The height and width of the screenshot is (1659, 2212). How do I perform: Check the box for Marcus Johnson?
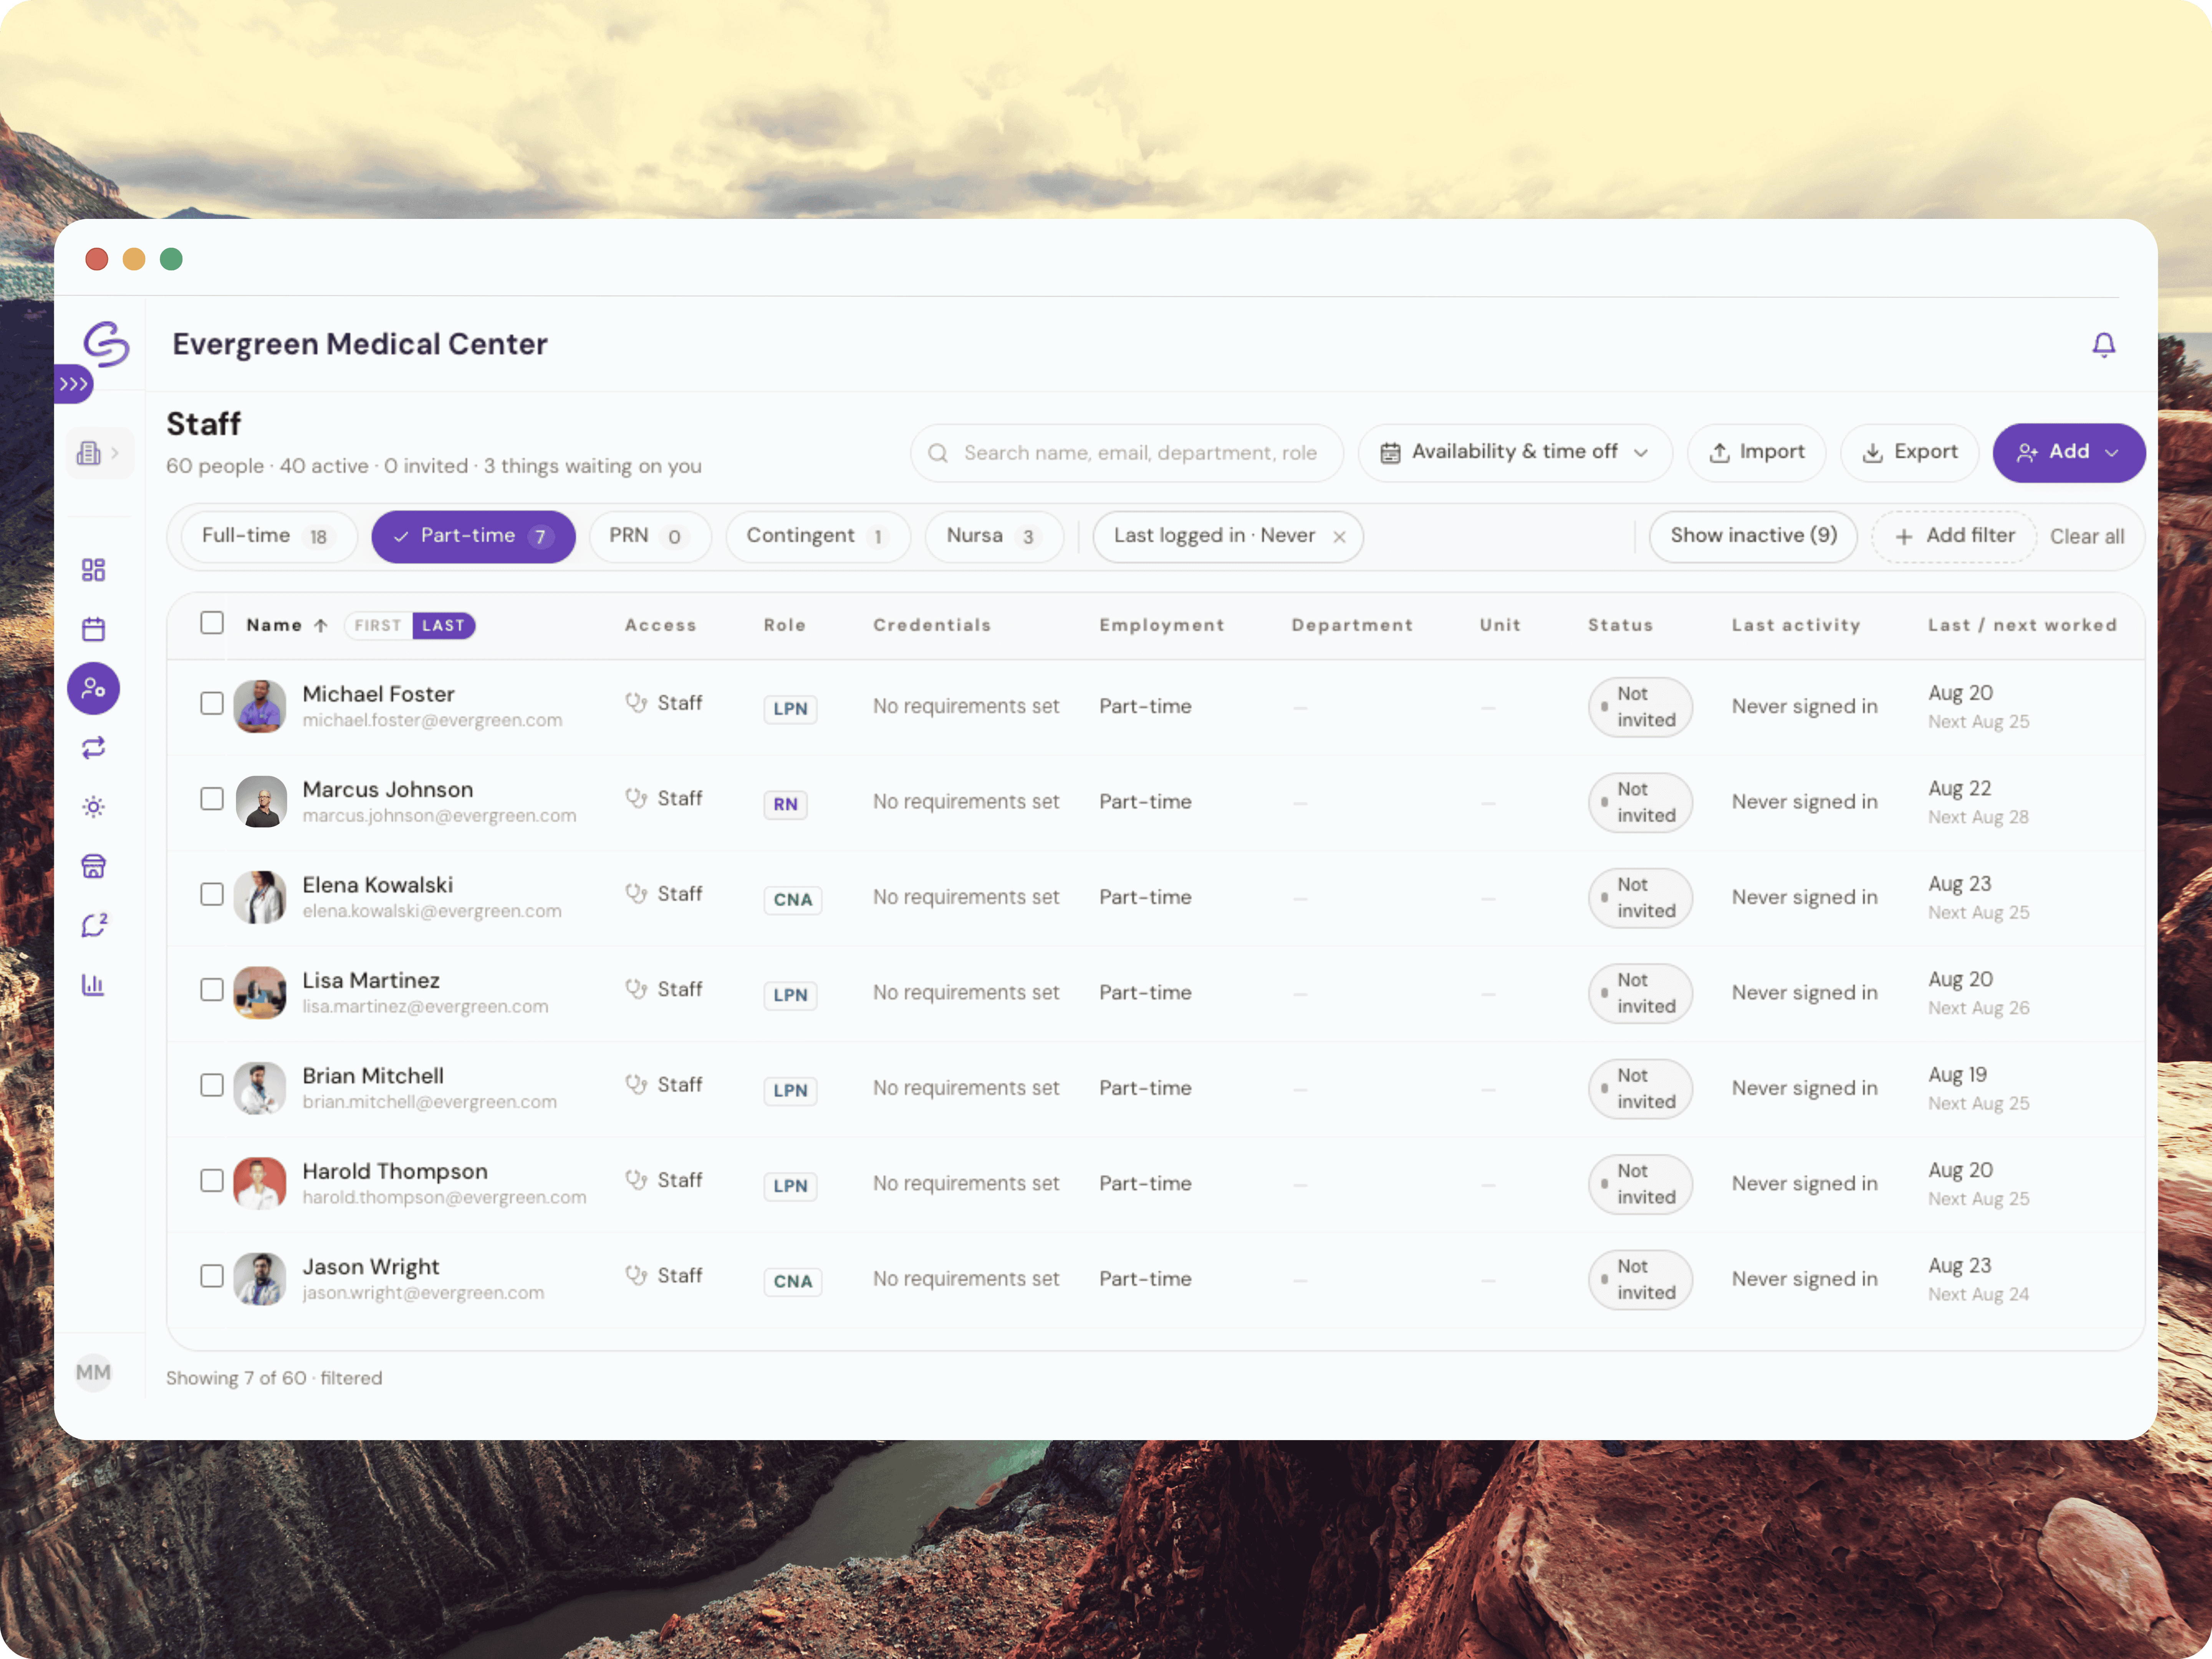pos(212,799)
